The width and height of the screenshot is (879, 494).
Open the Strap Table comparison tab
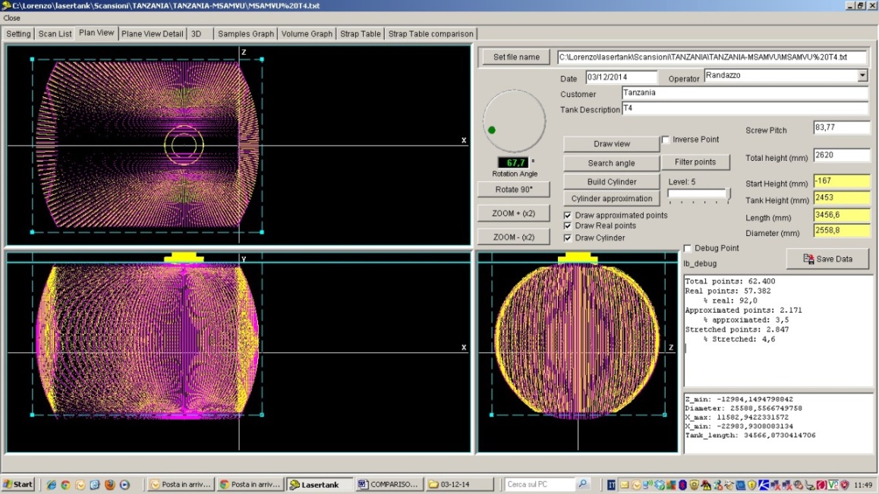pos(430,33)
